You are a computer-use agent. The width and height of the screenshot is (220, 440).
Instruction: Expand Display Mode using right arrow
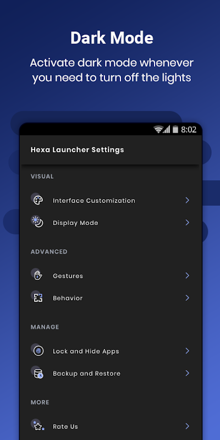(187, 223)
